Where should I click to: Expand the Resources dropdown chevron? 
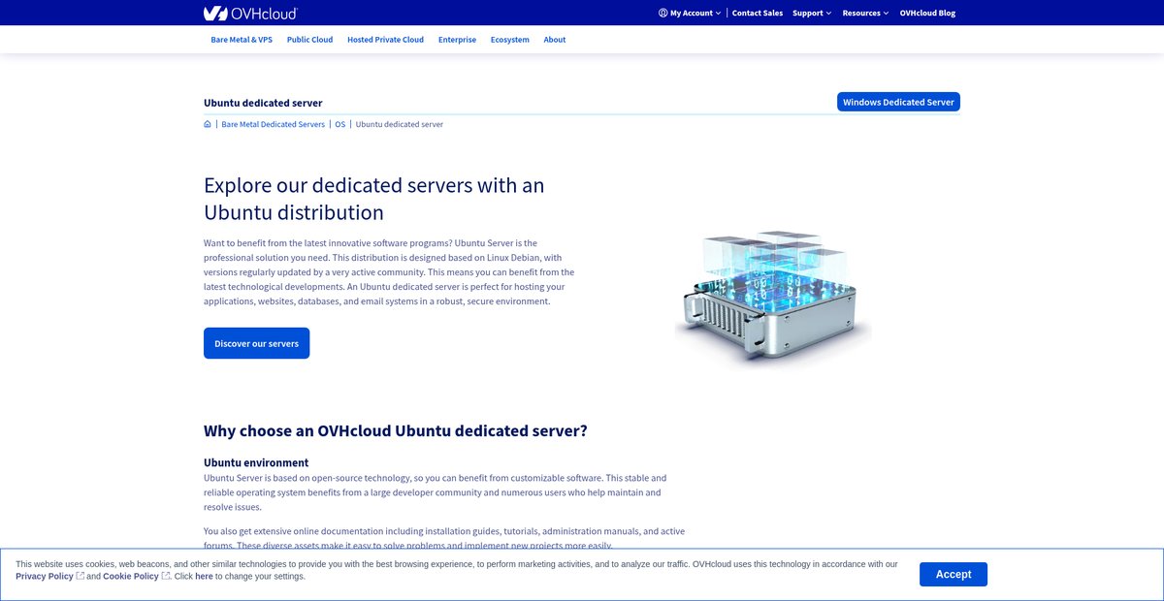[x=887, y=14]
